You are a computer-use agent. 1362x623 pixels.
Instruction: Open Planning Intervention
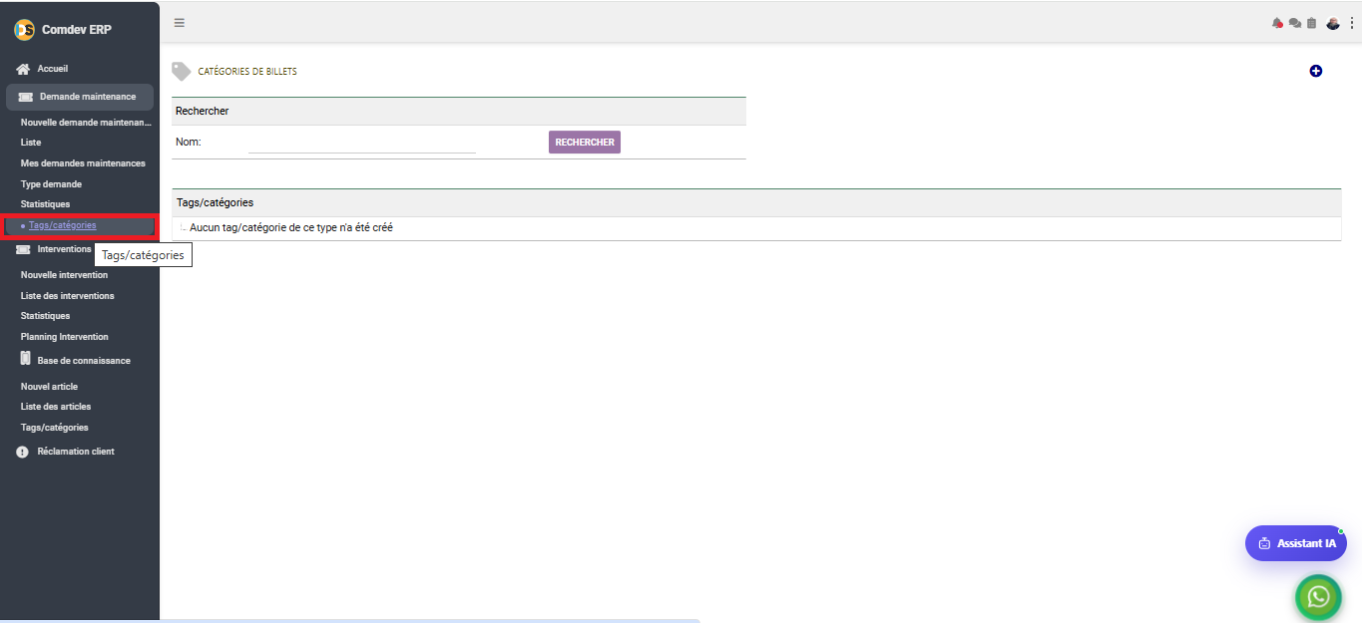(x=65, y=337)
